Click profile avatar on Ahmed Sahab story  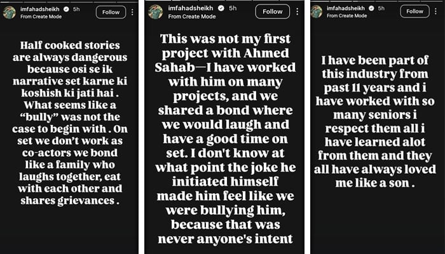156,12
